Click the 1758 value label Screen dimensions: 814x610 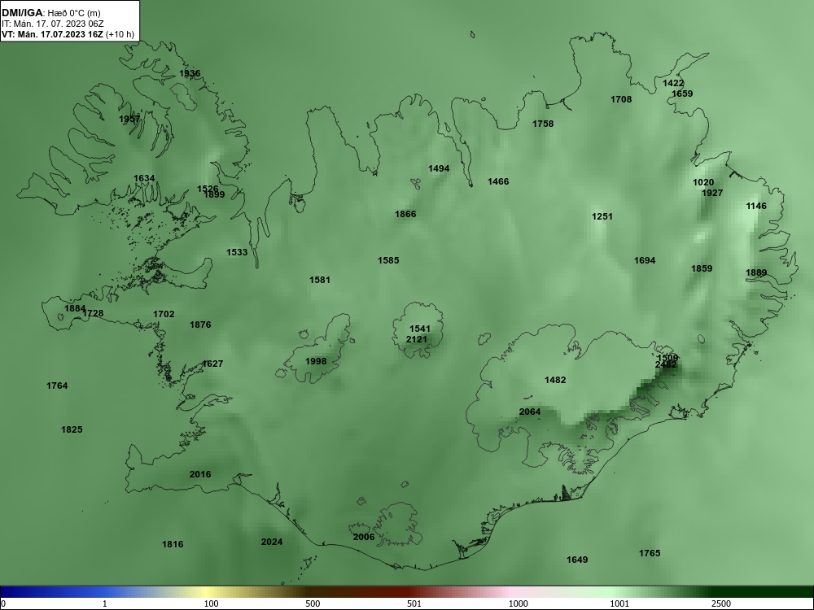click(543, 124)
